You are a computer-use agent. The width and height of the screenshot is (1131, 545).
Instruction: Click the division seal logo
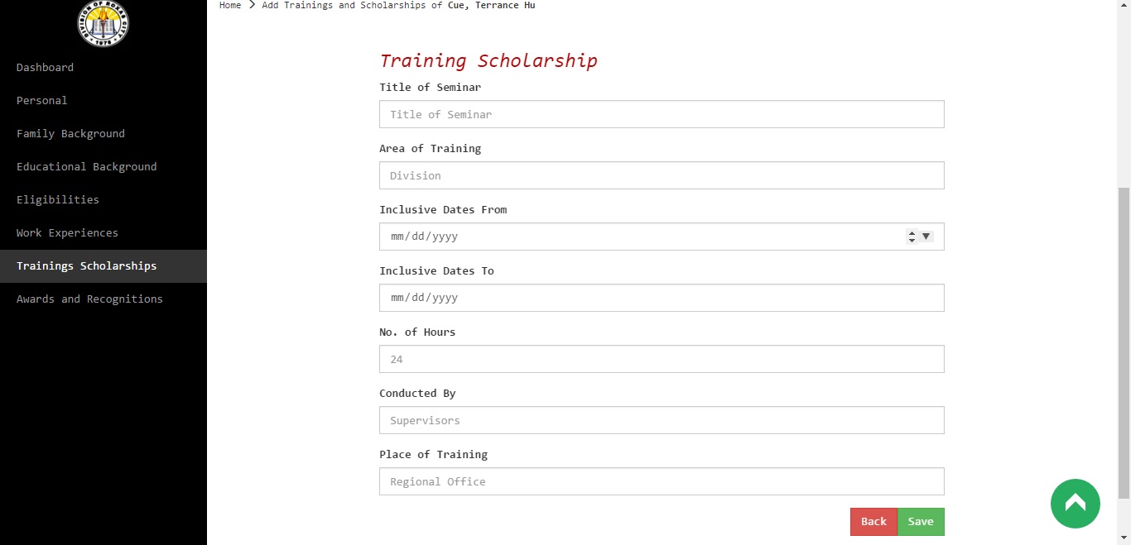103,22
